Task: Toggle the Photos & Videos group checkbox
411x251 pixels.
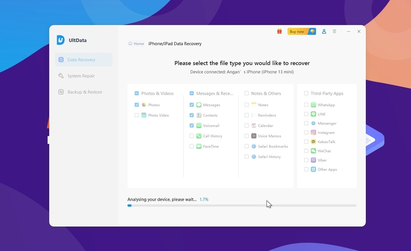Action: pos(137,93)
